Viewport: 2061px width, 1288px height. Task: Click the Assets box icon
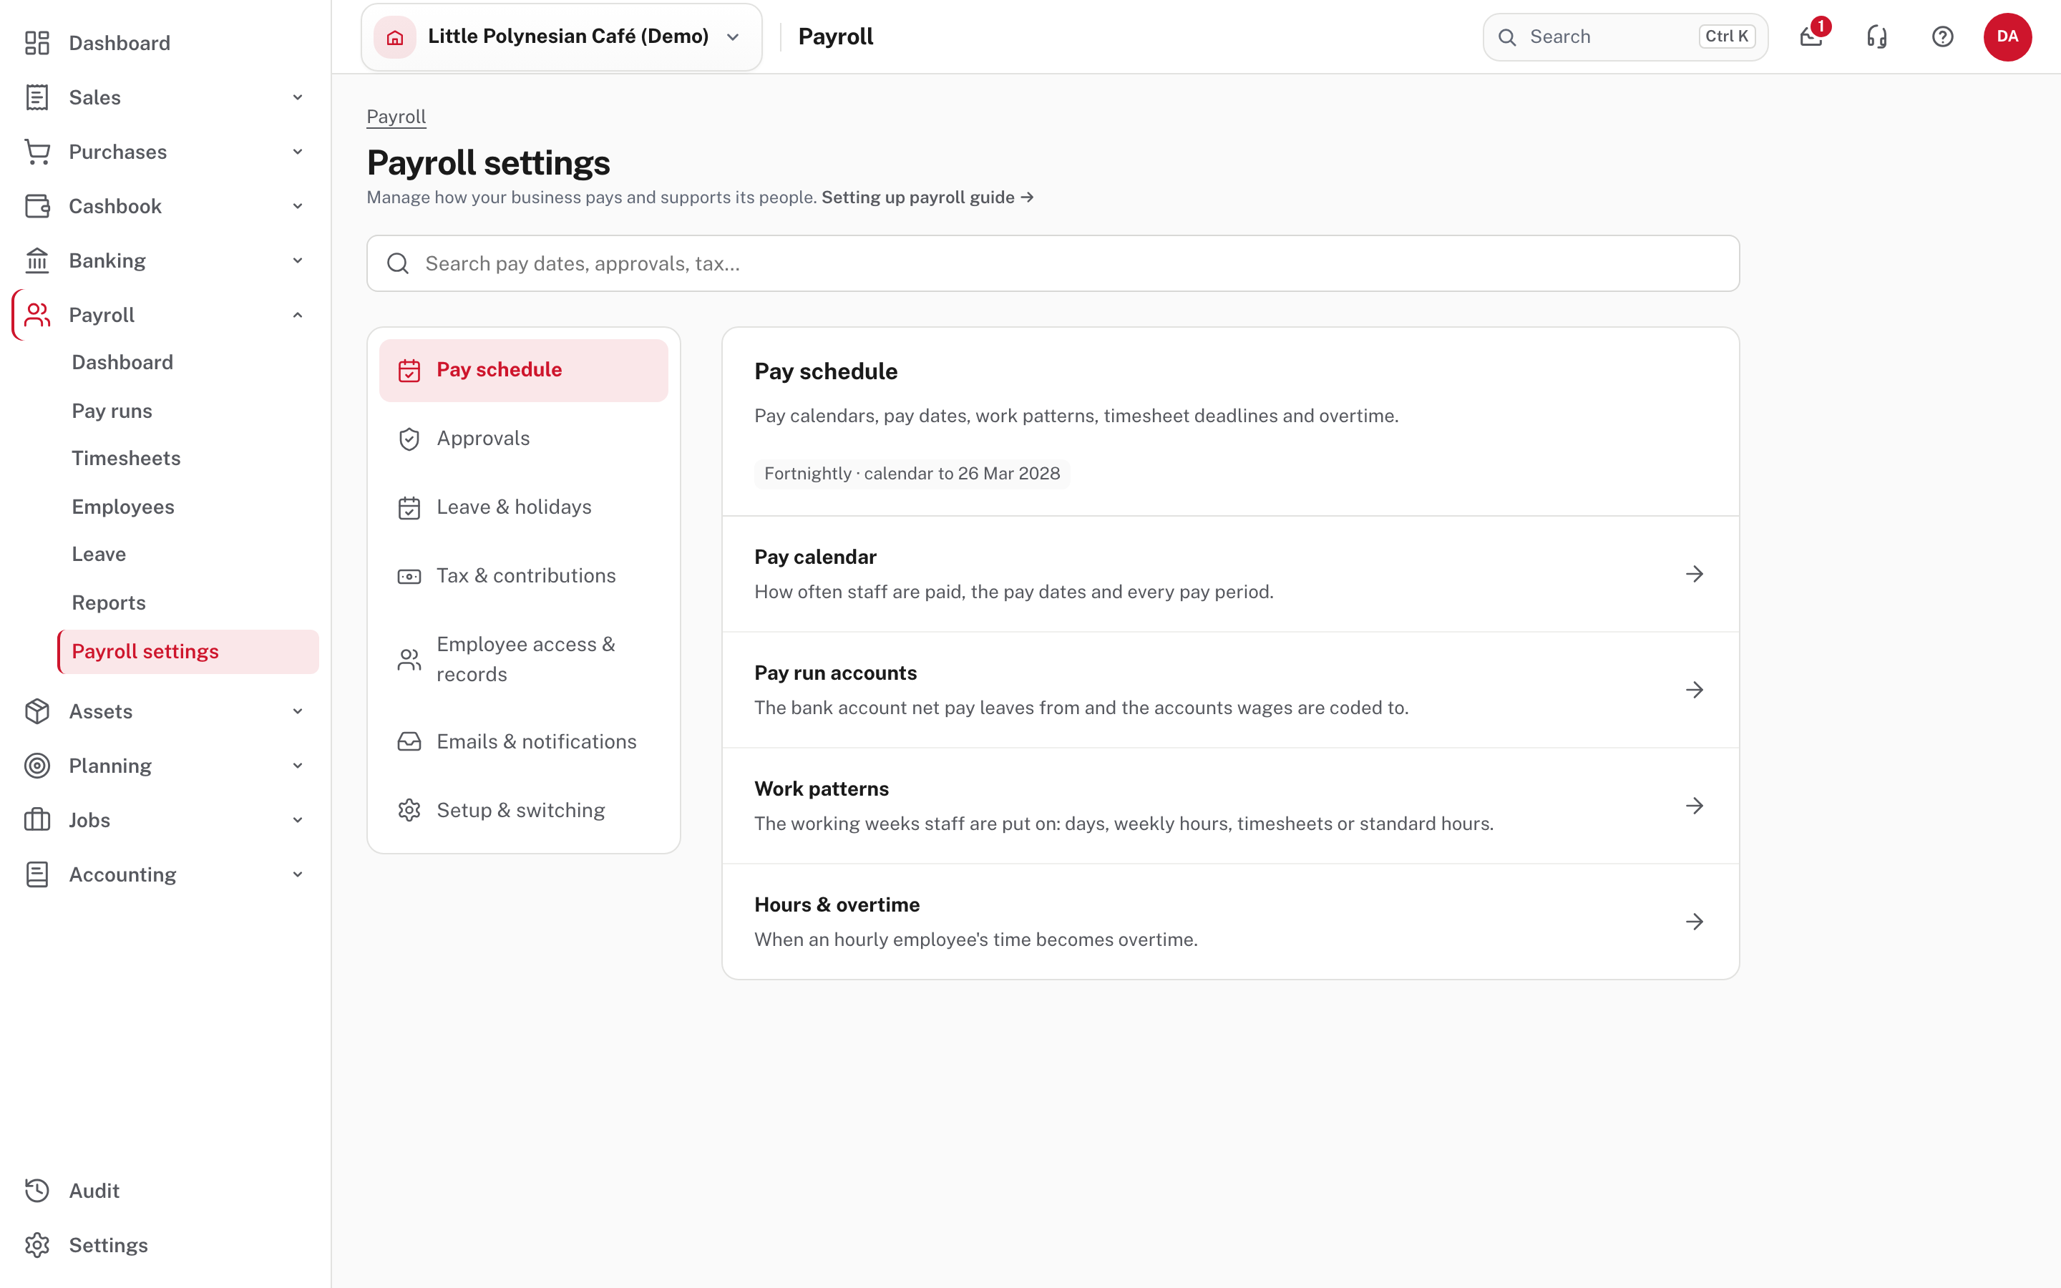click(x=36, y=711)
